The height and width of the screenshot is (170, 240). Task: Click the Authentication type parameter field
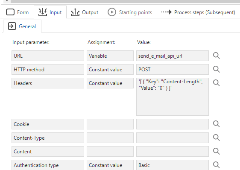click(x=48, y=165)
